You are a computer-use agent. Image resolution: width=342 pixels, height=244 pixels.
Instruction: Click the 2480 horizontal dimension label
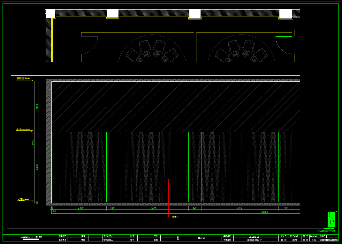click(81, 208)
